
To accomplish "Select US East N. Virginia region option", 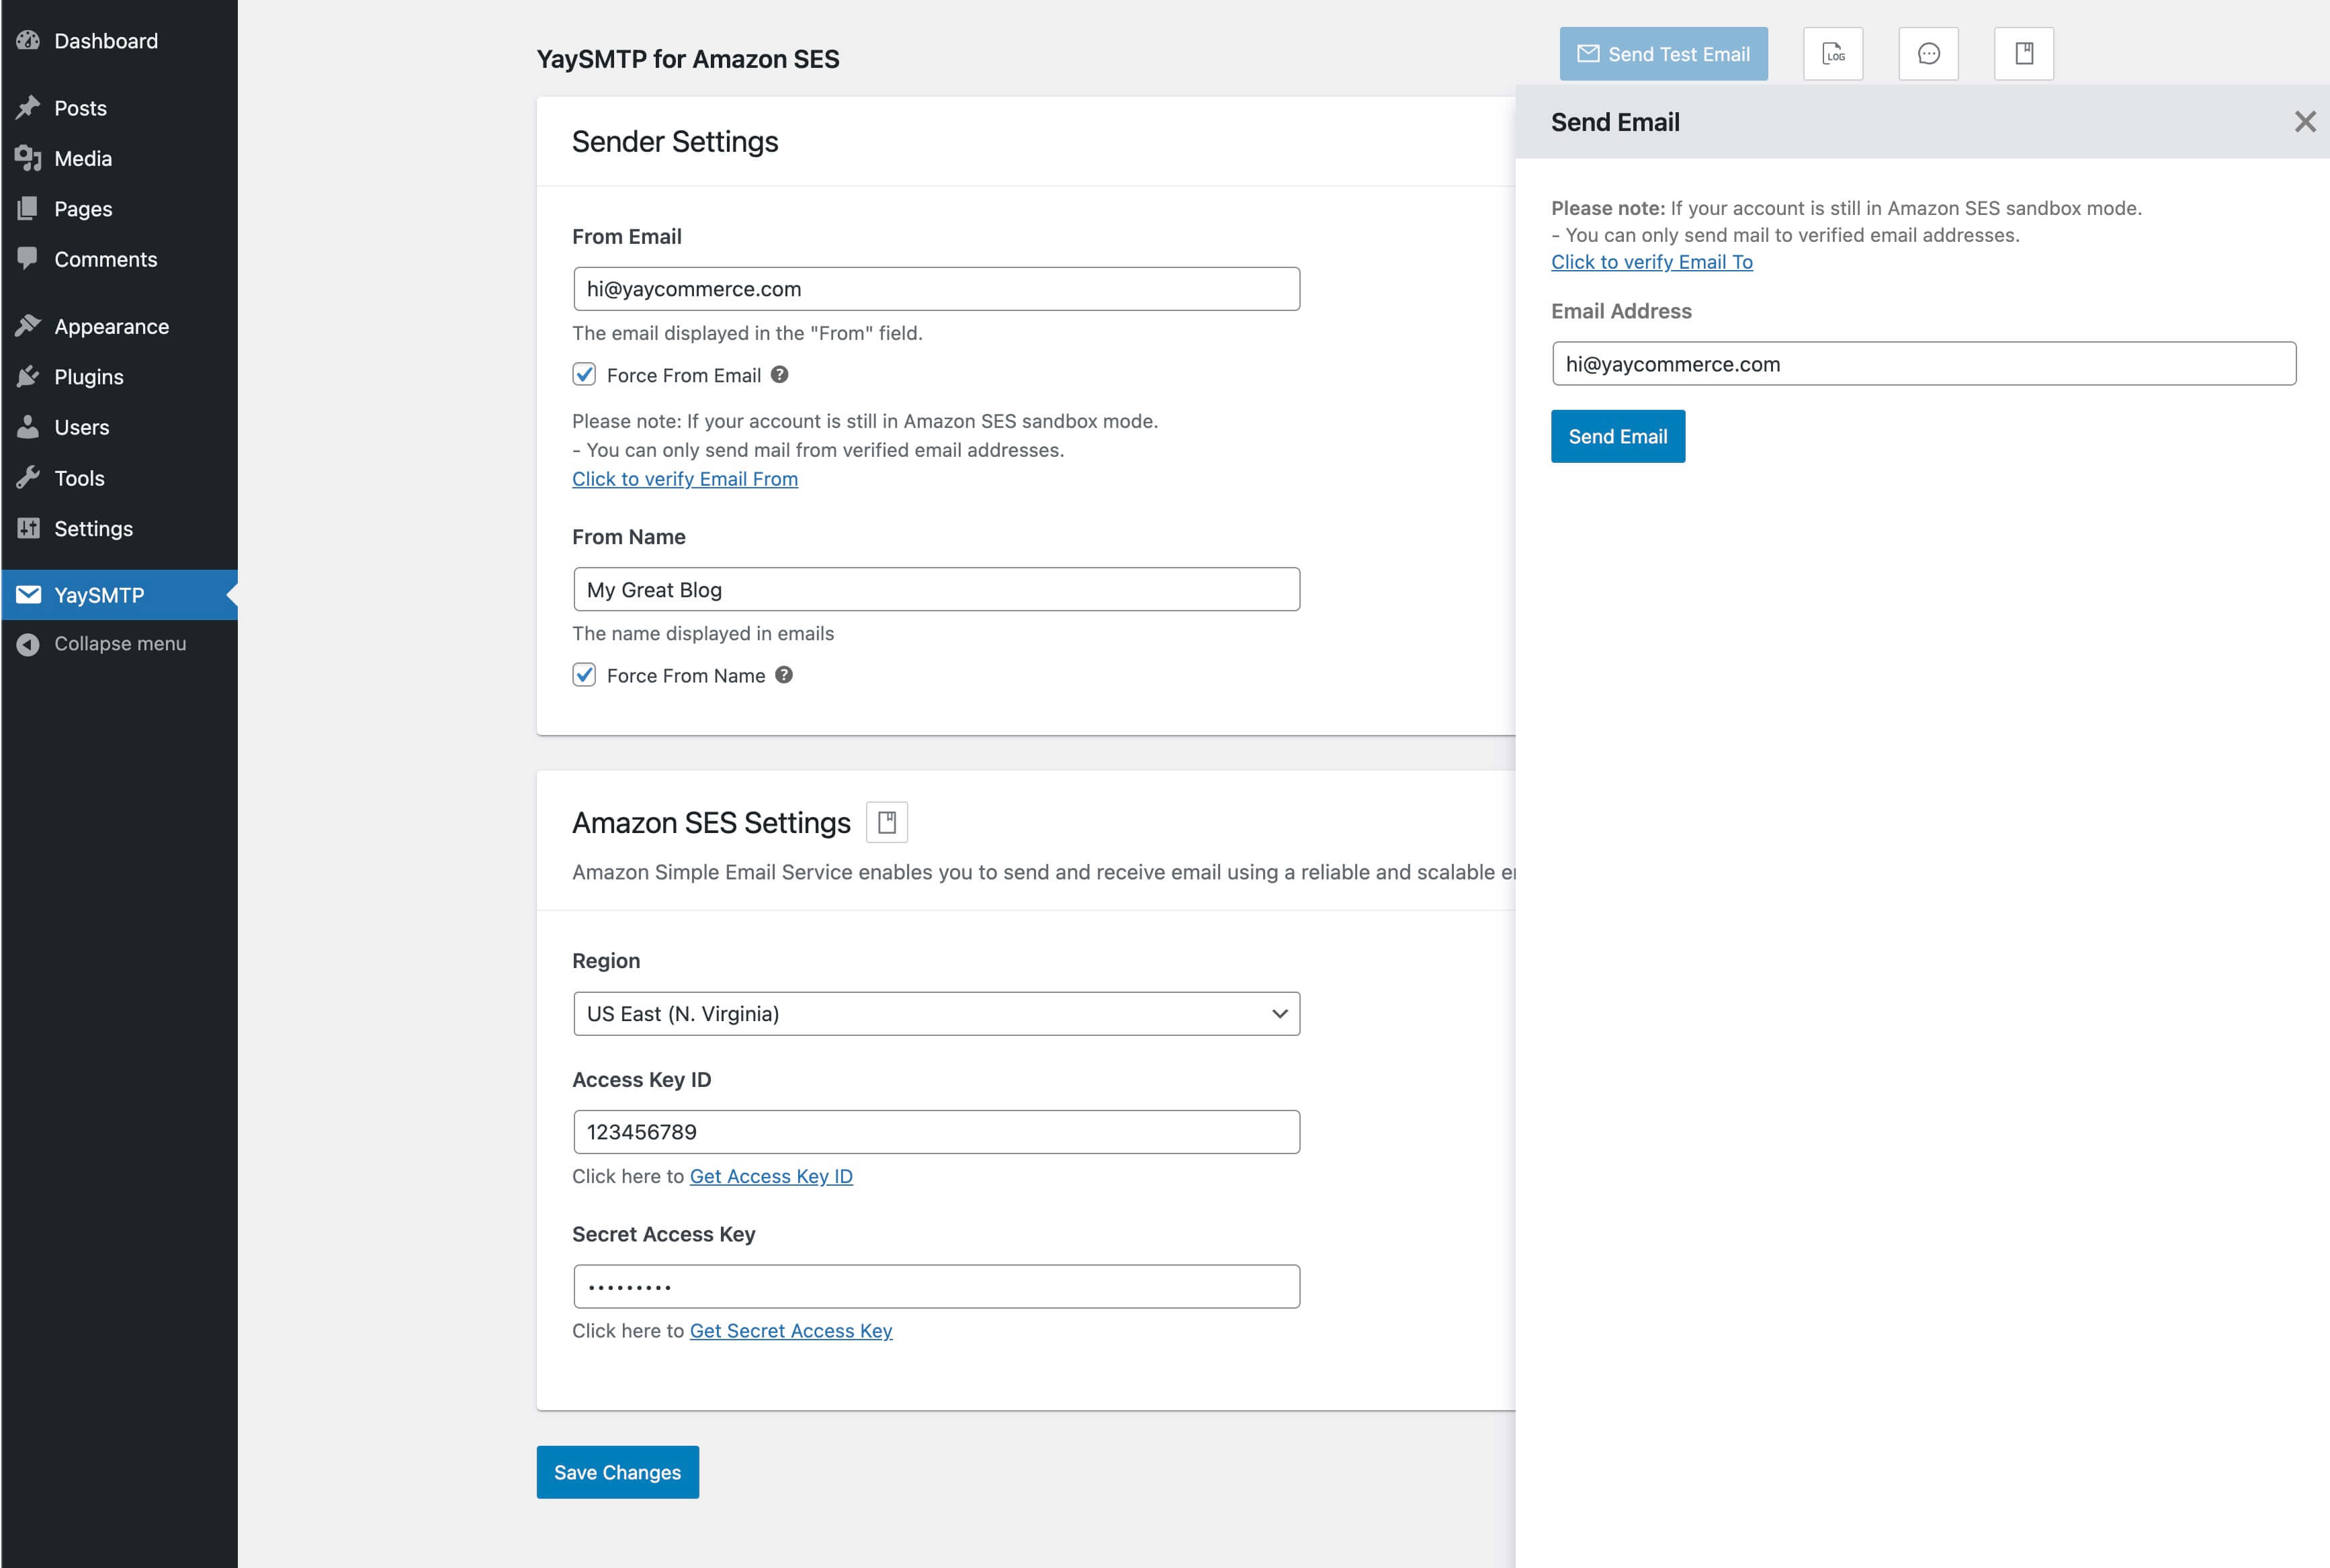I will click(936, 1013).
